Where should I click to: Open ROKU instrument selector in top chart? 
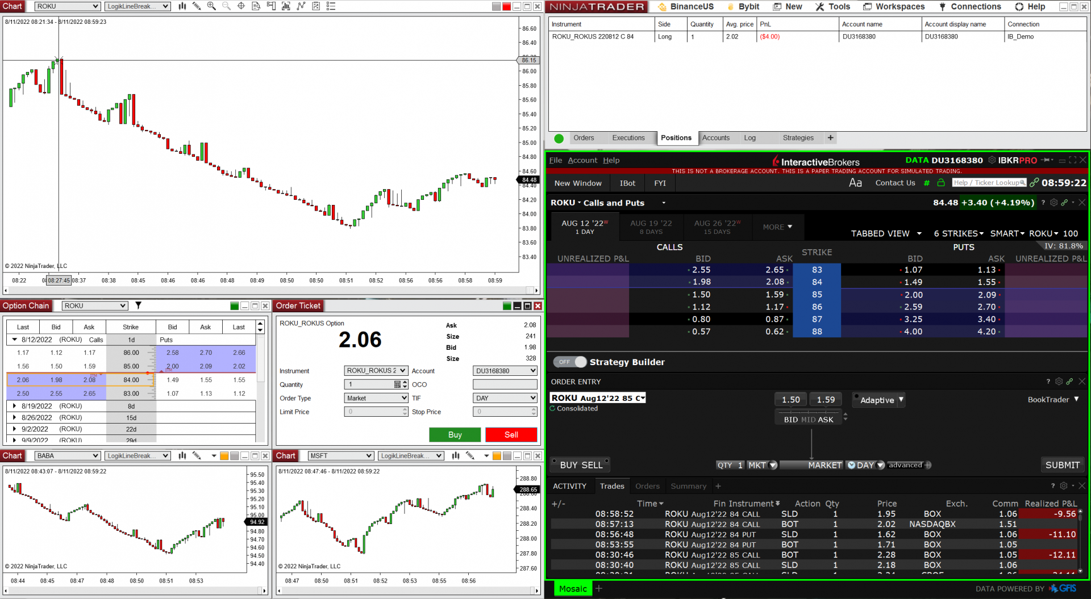click(x=68, y=6)
